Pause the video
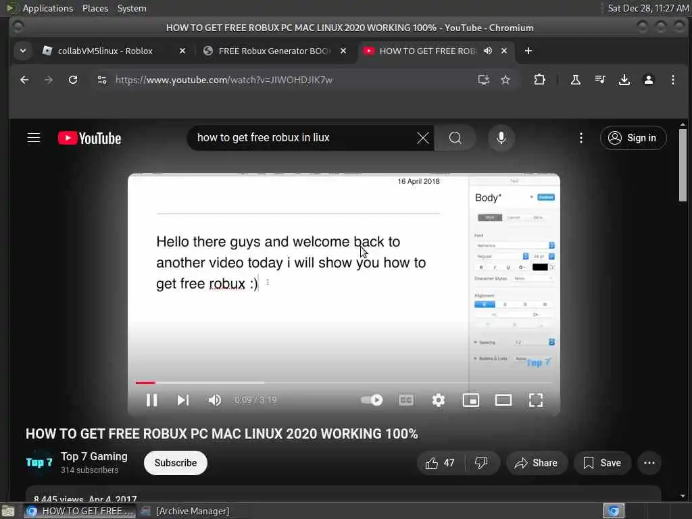 (x=151, y=400)
